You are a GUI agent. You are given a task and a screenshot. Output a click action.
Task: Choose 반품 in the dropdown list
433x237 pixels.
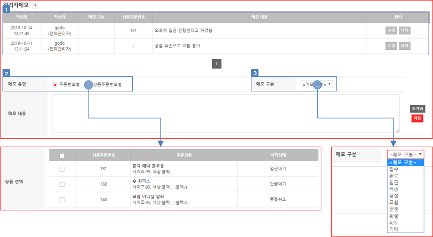[x=405, y=209]
